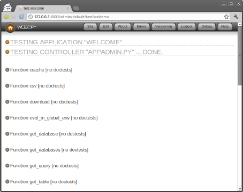Open the Help page
The width and height of the screenshot is (243, 192).
click(x=225, y=27)
